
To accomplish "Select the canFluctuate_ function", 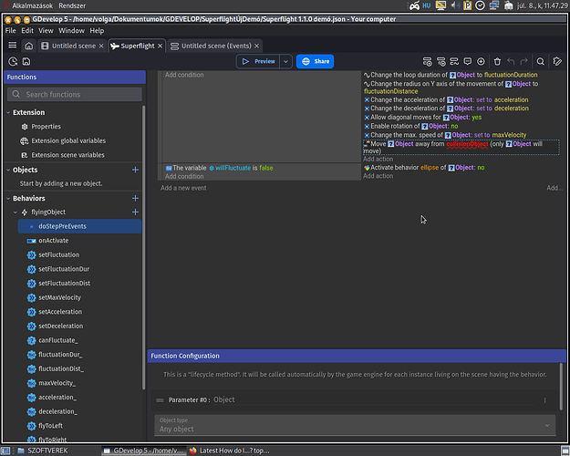I will tap(58, 340).
